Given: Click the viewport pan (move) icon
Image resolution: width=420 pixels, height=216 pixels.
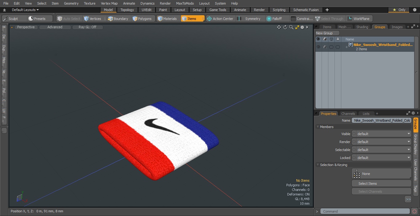Looking at the screenshot, I should pyautogui.click(x=279, y=27).
